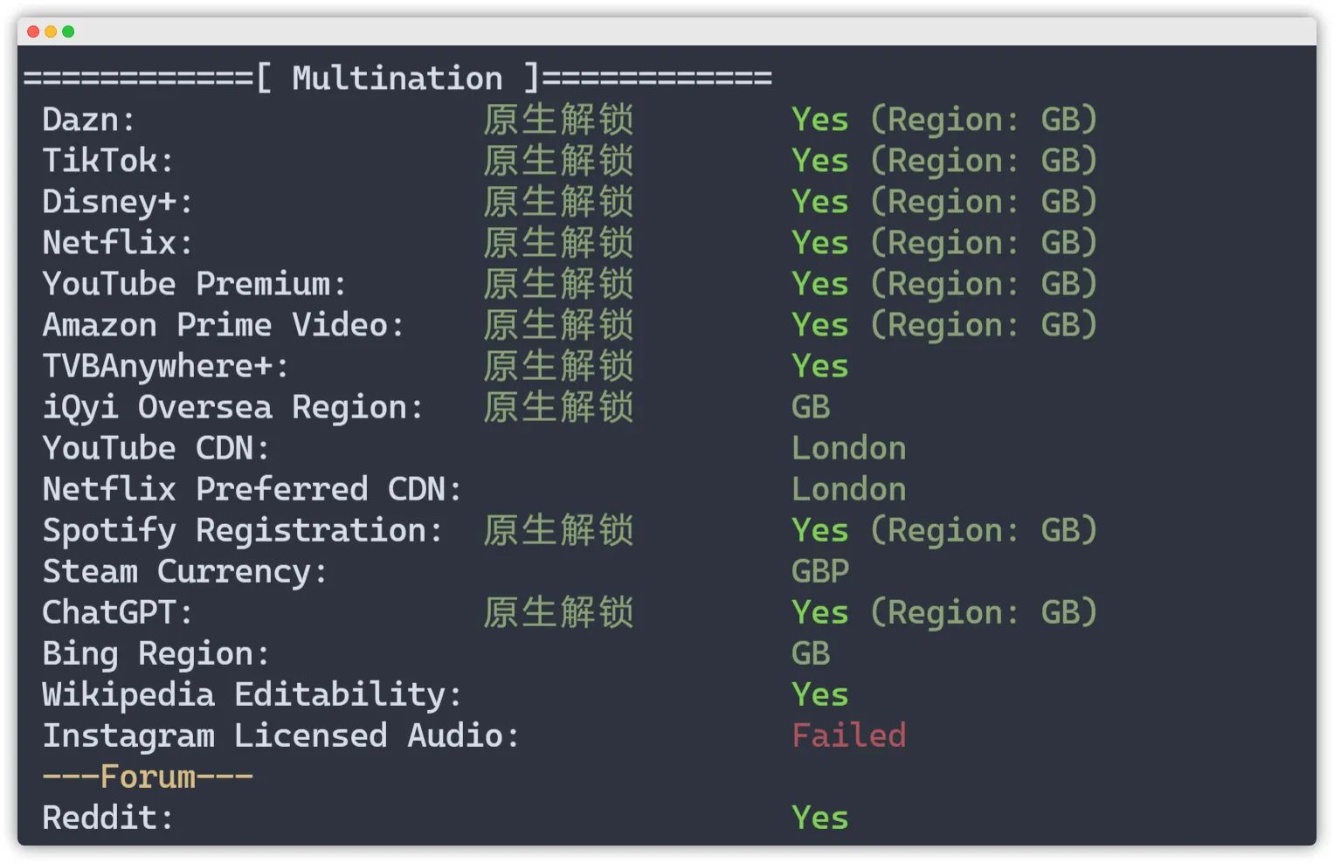Click "Yes (Region: GB)" in the Netflix: row
This screenshot has width=1334, height=863.
tap(944, 242)
